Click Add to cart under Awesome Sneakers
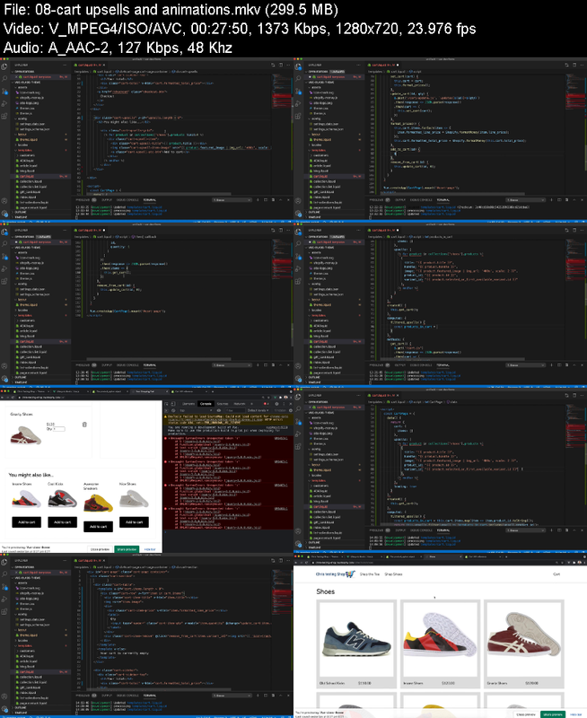 coord(98,527)
